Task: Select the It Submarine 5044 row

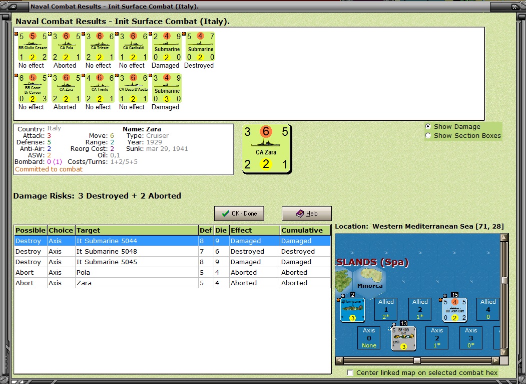Action: [173, 241]
